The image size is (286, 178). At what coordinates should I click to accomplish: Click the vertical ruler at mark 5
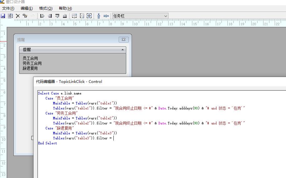coord(4,80)
